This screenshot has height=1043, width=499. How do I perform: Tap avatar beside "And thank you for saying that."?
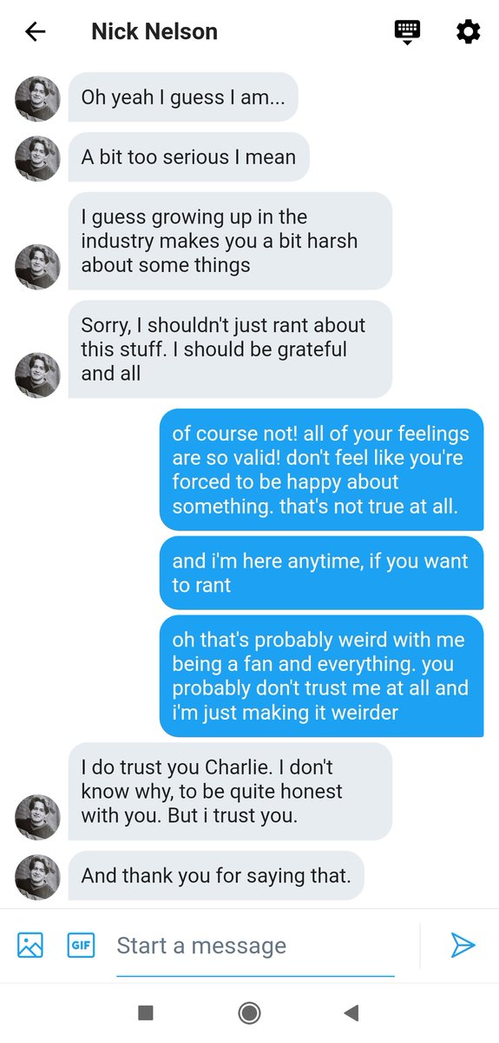click(37, 876)
